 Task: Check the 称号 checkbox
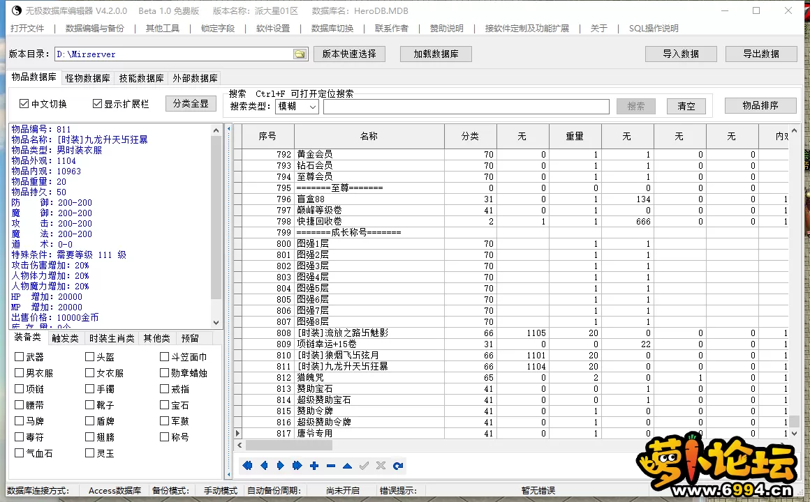[x=164, y=436]
